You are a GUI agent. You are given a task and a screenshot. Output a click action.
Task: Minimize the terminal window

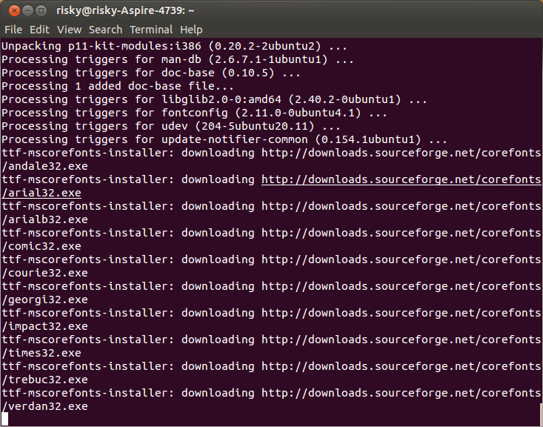pyautogui.click(x=27, y=10)
